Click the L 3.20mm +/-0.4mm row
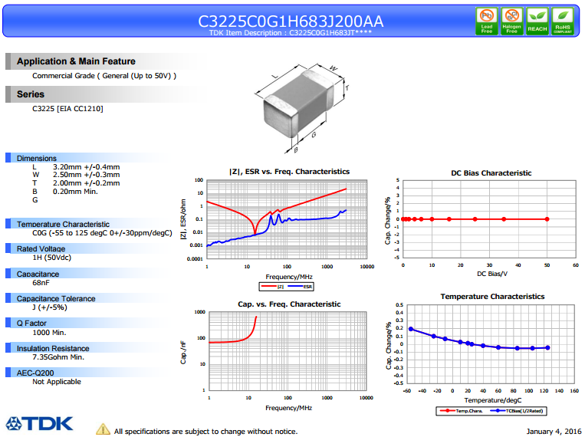The height and width of the screenshot is (437, 585). (76, 167)
